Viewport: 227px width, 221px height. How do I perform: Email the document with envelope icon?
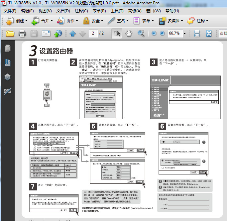(x=46, y=34)
